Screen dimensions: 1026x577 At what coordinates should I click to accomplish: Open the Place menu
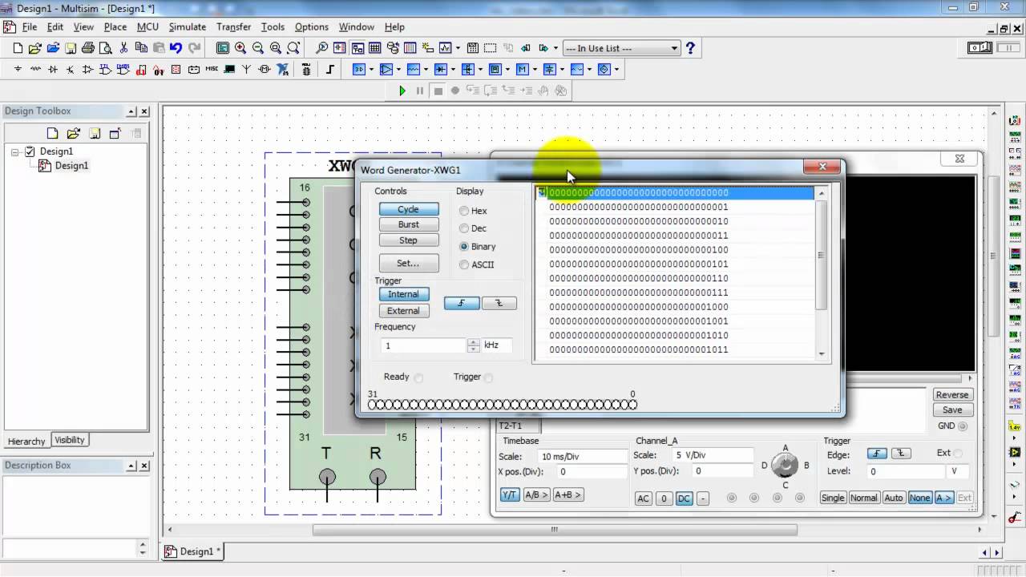(115, 26)
